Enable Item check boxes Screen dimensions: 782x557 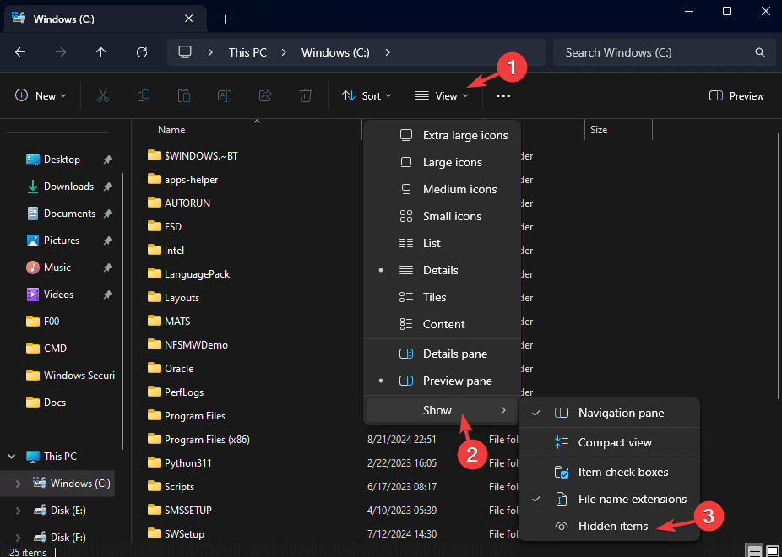(610, 472)
